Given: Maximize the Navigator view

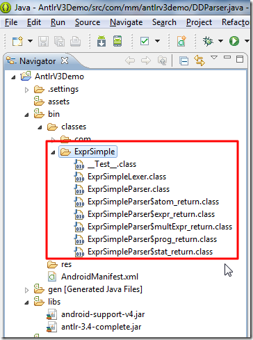Looking at the screenshot, I should tap(240, 59).
